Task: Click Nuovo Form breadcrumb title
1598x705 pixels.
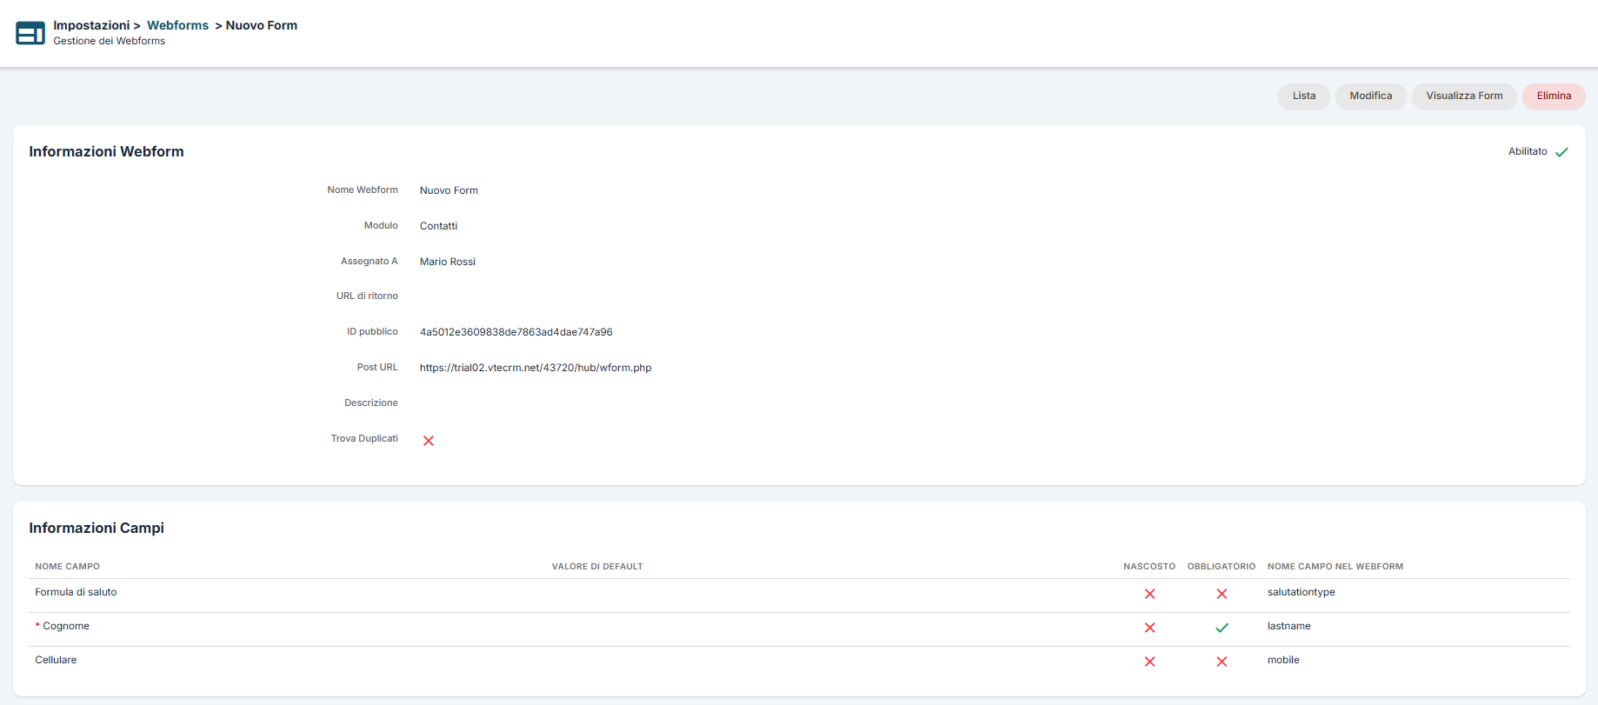Action: 262,25
